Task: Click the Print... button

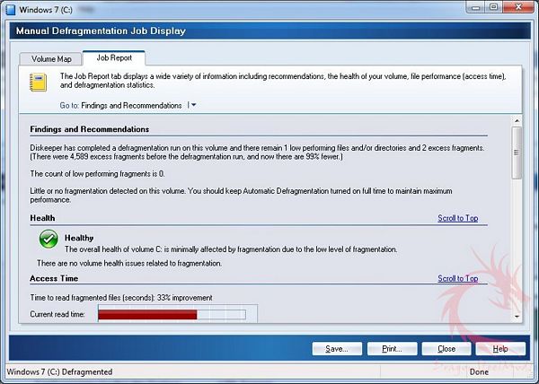Action: click(392, 349)
